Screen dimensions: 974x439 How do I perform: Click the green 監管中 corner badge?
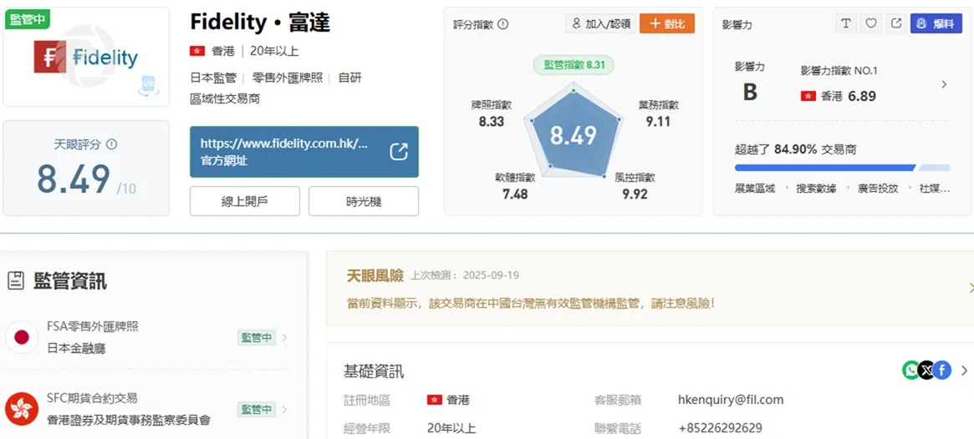[x=28, y=18]
